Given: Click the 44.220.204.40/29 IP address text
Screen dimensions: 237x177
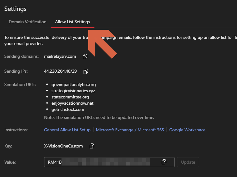Looking at the screenshot, I should click(x=61, y=71).
